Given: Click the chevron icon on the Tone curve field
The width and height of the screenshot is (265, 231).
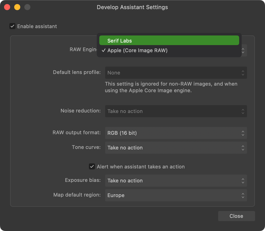Looking at the screenshot, I should click(243, 148).
